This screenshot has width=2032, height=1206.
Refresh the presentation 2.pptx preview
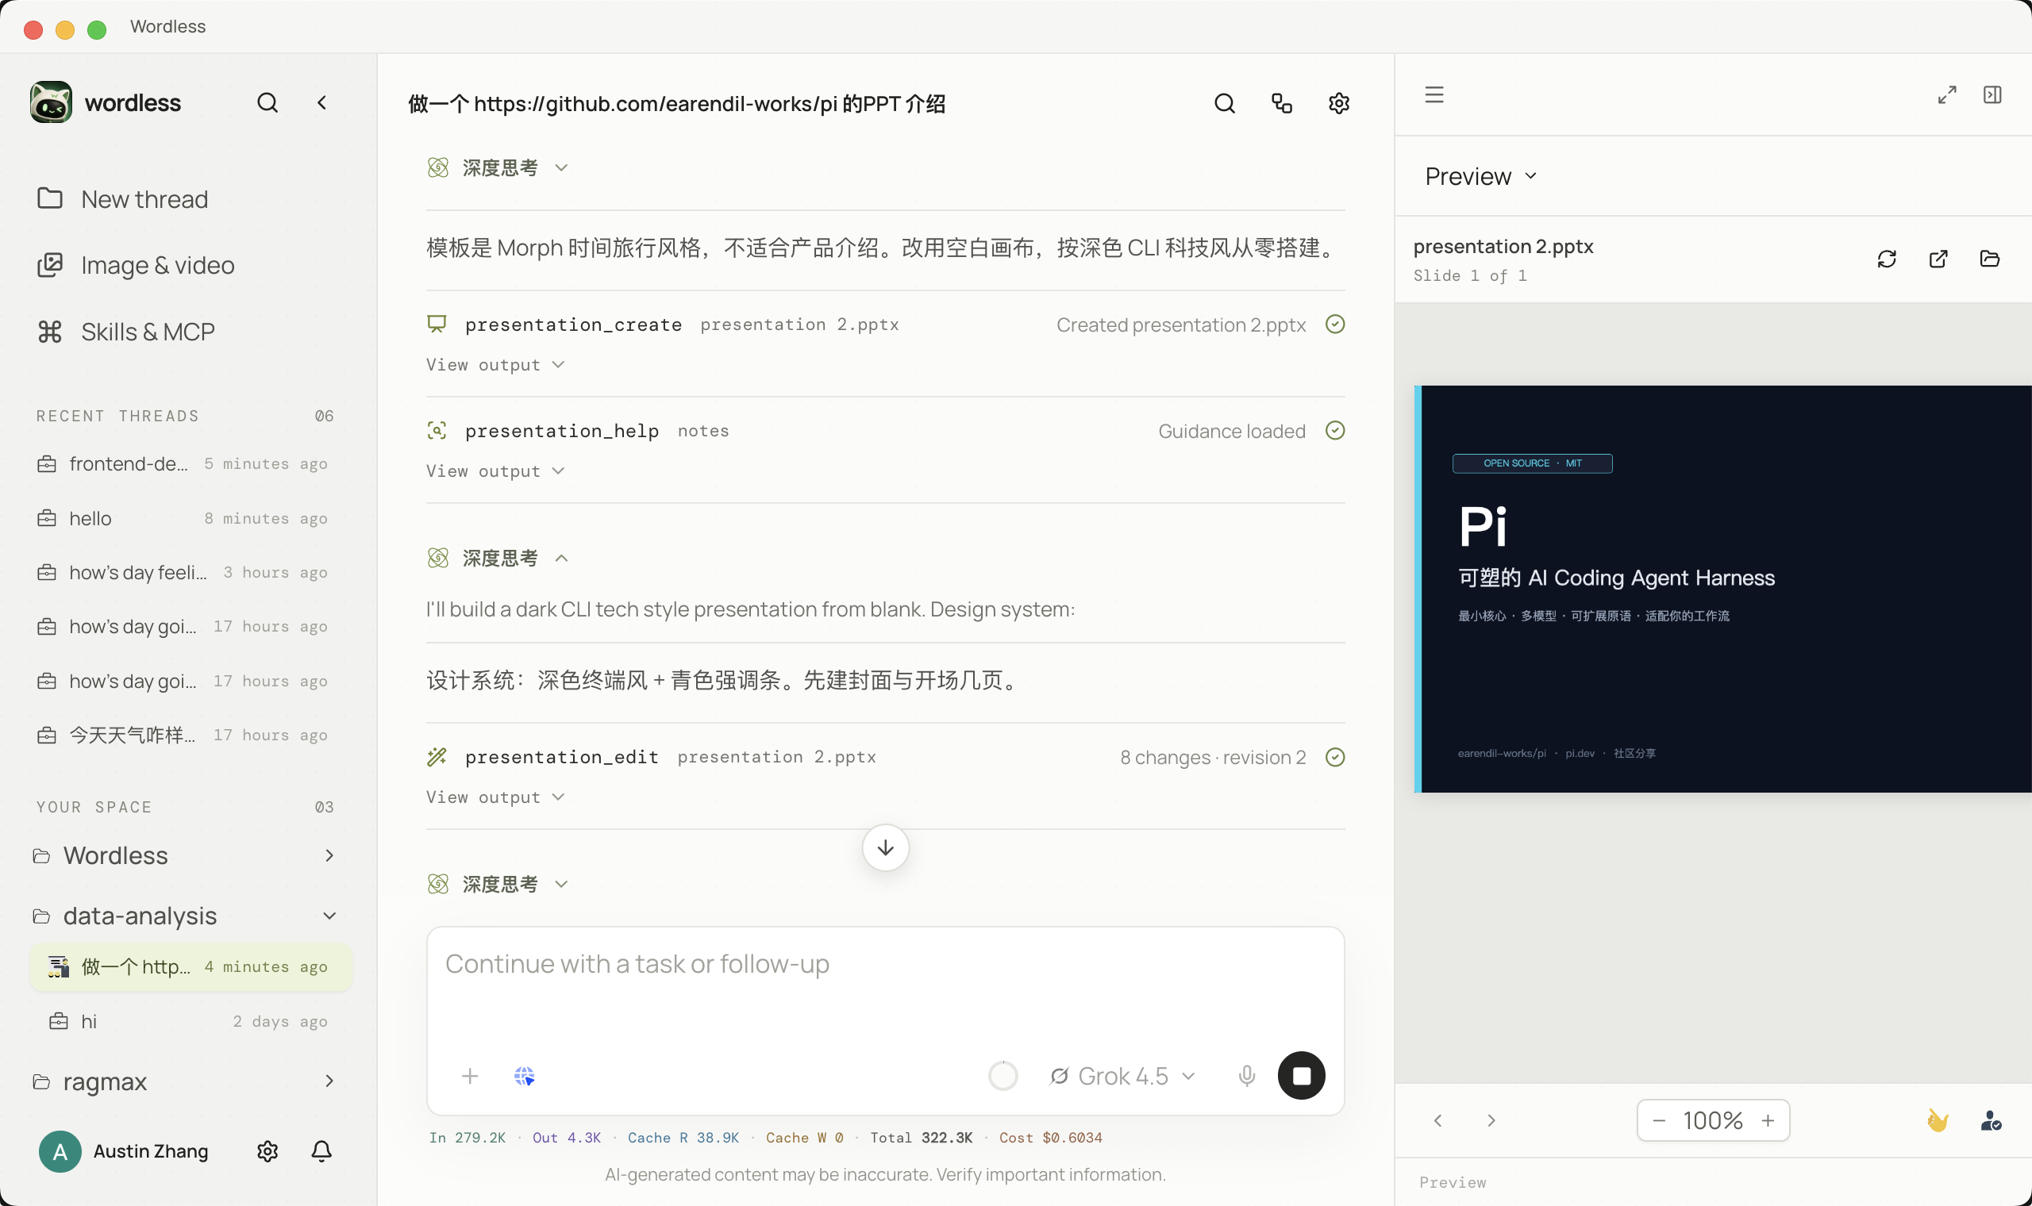[1887, 259]
